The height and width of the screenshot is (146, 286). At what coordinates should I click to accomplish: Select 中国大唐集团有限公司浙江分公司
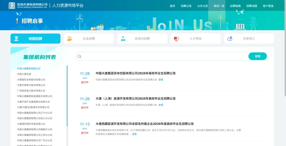click(35, 118)
